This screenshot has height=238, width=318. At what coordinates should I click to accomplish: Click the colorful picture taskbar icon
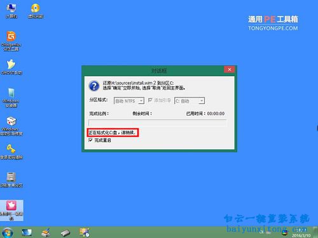[x=84, y=232]
